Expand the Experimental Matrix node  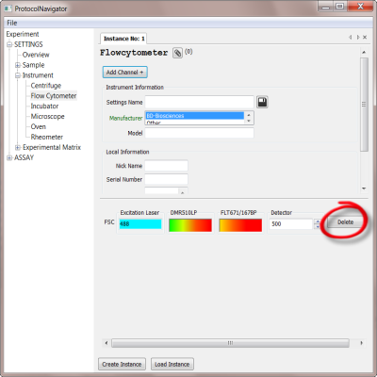point(18,147)
